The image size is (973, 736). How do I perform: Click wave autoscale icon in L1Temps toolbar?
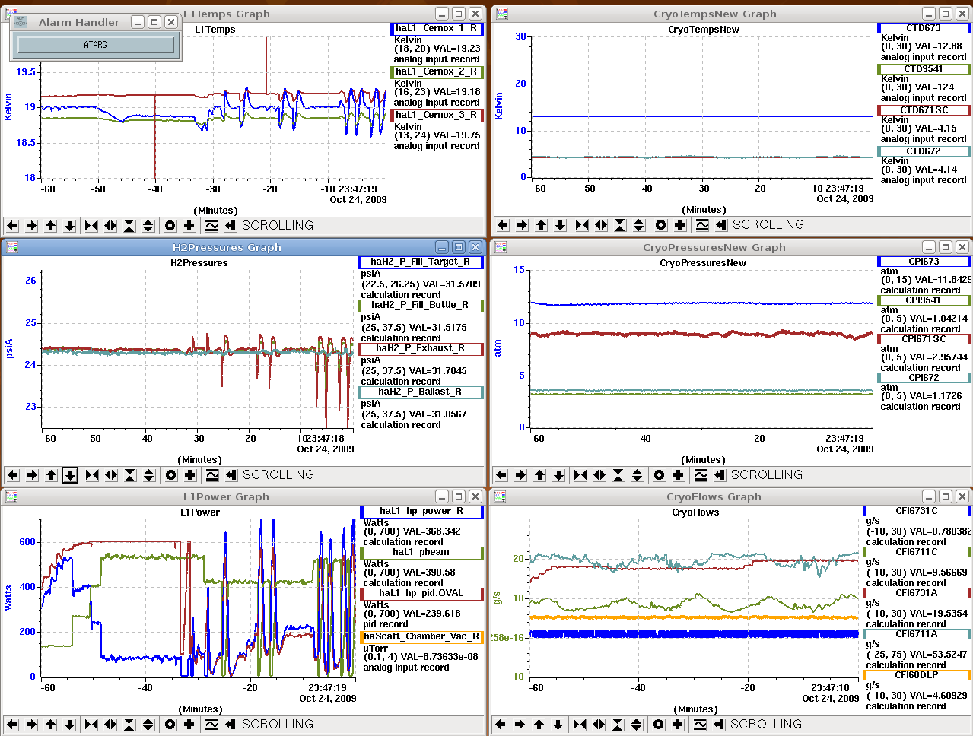point(211,226)
